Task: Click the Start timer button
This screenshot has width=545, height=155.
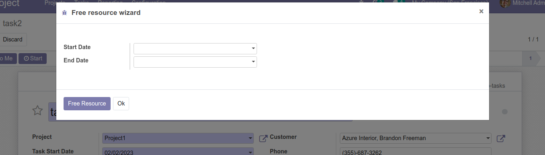Action: [x=33, y=58]
